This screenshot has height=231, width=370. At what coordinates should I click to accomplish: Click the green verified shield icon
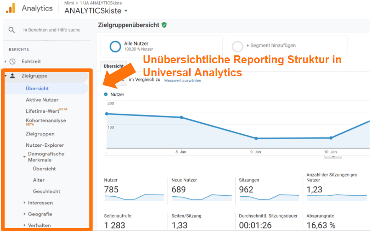tap(164, 25)
